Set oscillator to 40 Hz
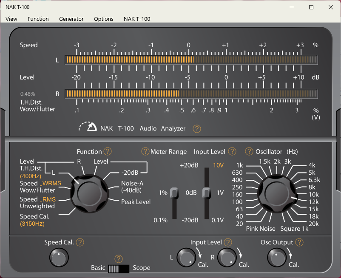Image resolution: width=341 pixels, height=278 pixels. point(239,216)
